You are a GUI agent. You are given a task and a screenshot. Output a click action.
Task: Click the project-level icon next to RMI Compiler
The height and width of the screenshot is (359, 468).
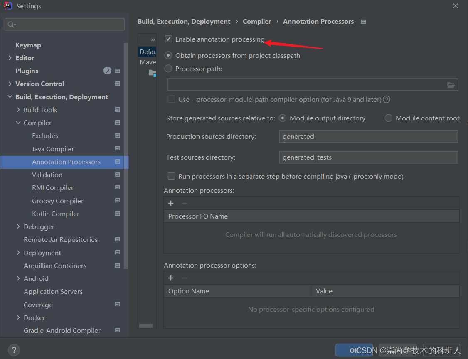[117, 187]
